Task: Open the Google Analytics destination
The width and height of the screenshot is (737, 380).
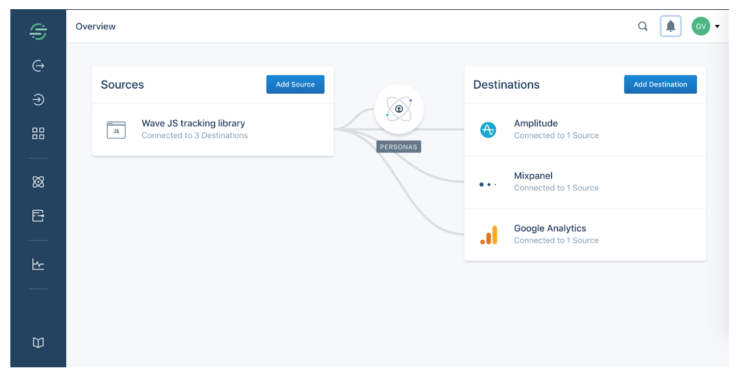Action: click(550, 228)
